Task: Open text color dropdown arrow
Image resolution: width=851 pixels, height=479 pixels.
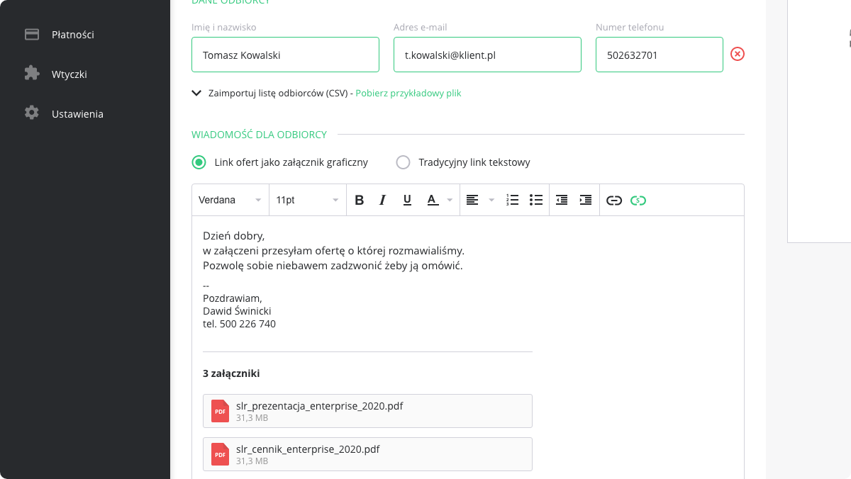Action: [450, 201]
